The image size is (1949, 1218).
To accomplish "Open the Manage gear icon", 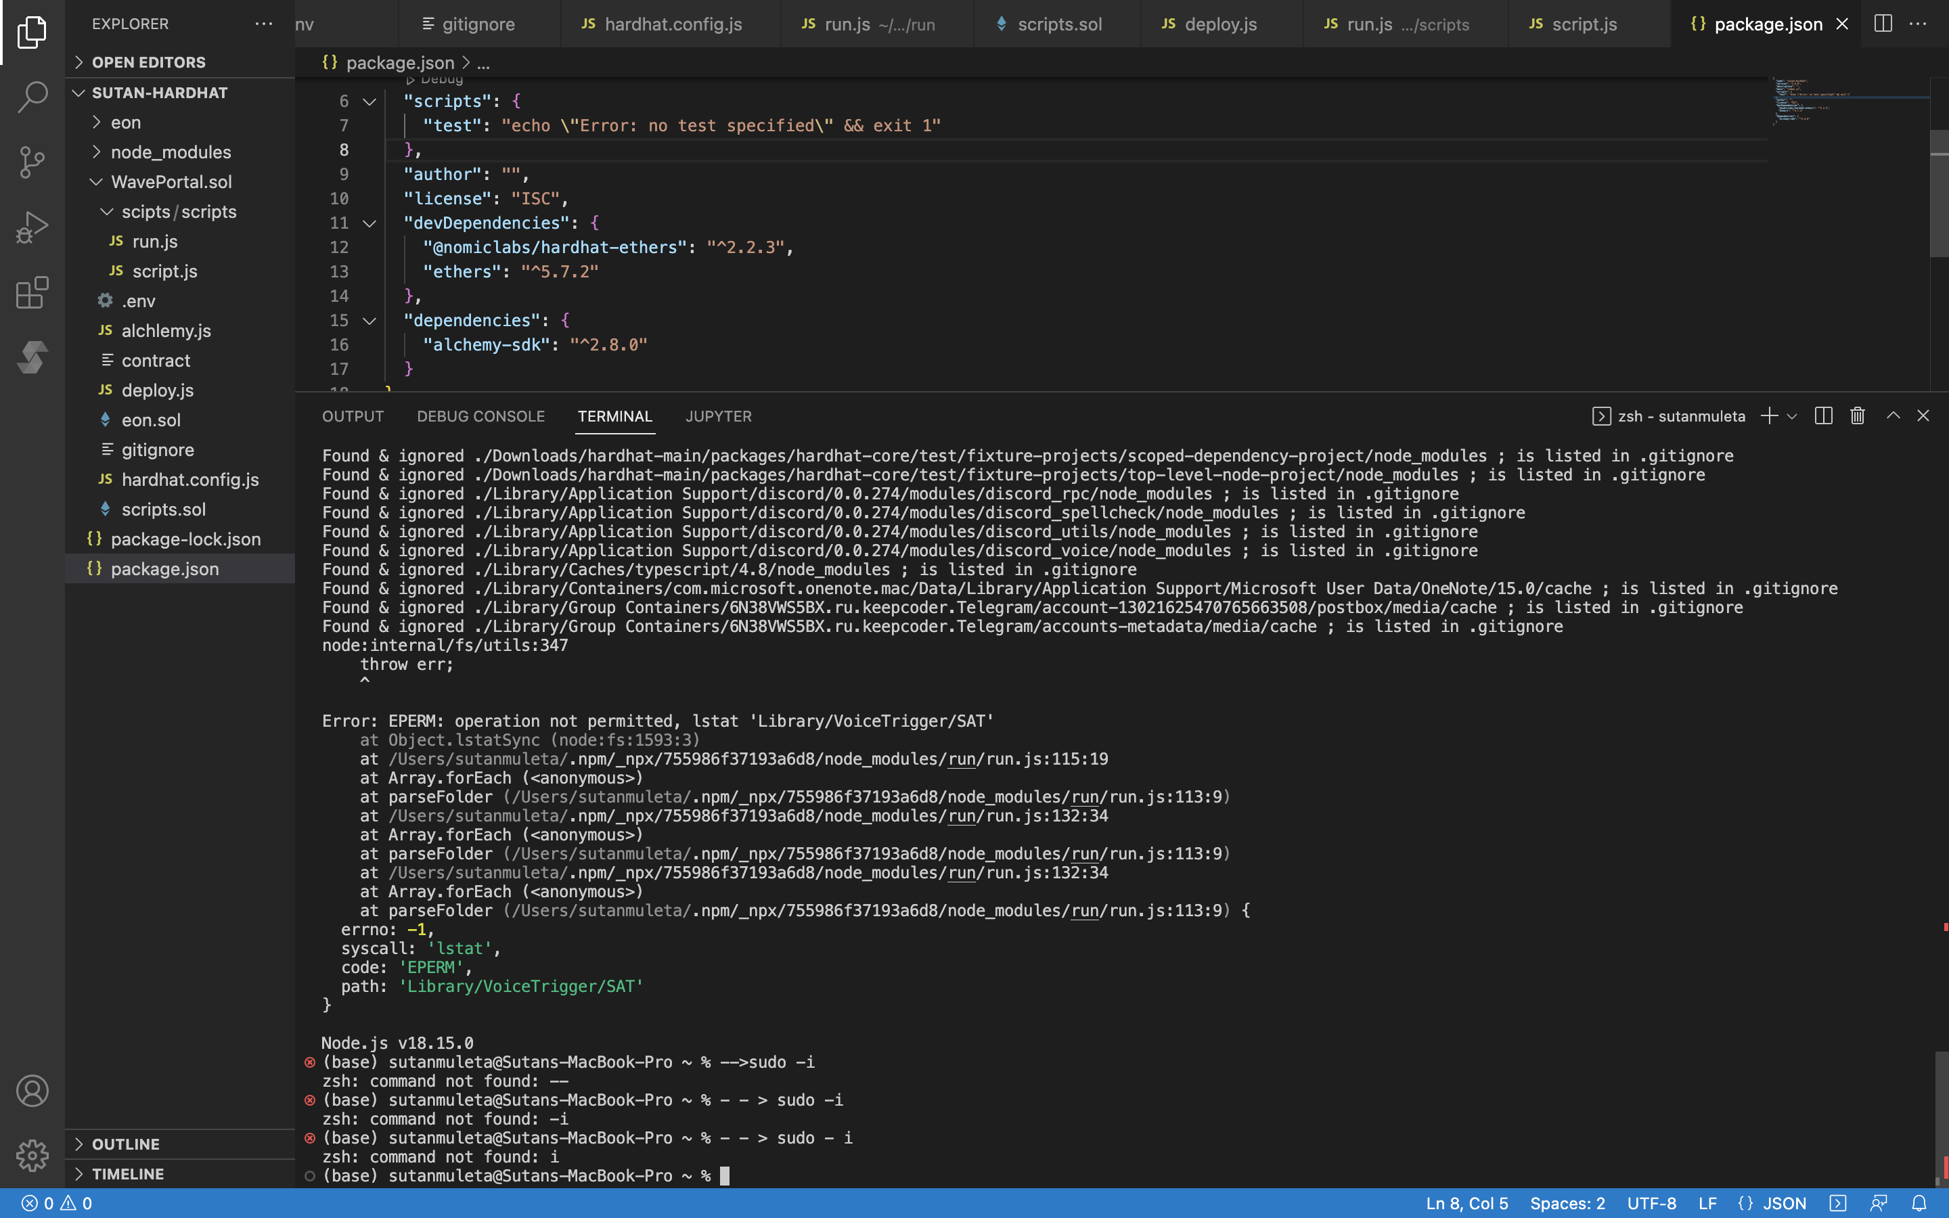I will point(32,1155).
